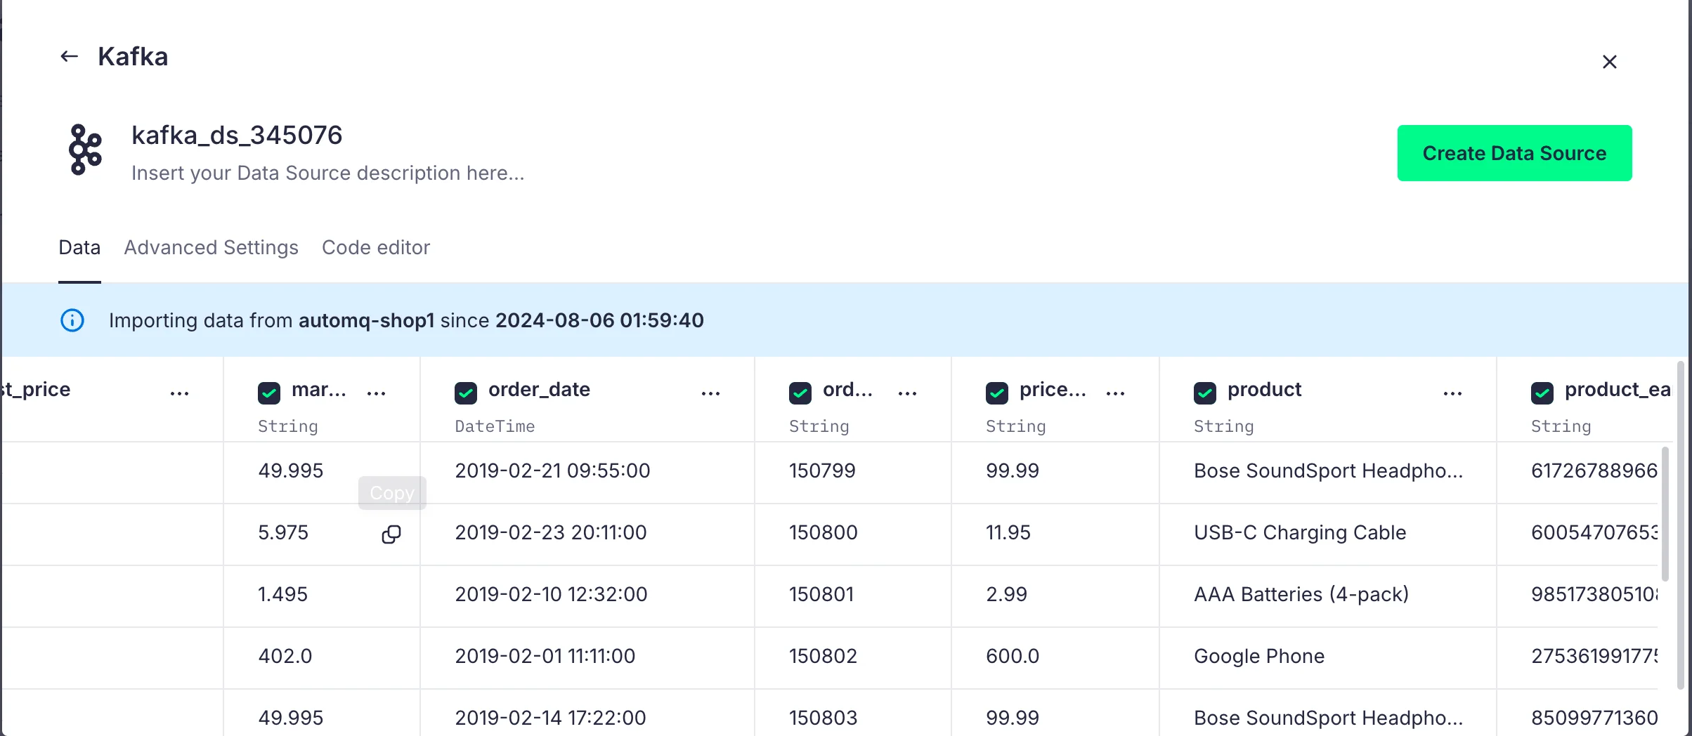Click the vertical scrollbar of the table
The height and width of the screenshot is (736, 1692).
(x=1665, y=513)
